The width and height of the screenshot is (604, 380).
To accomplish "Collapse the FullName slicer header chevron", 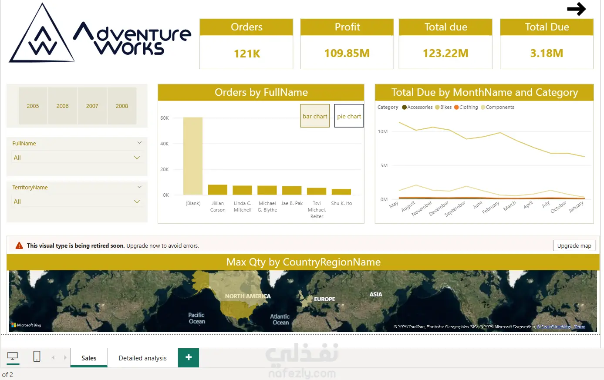I will click(x=139, y=143).
